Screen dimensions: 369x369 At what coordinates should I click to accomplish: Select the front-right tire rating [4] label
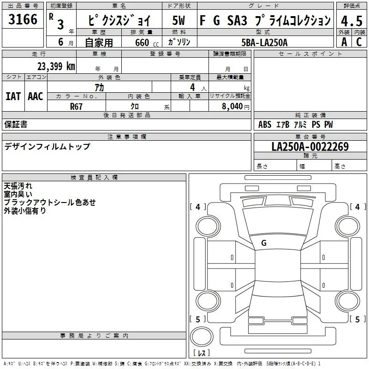(x=358, y=207)
